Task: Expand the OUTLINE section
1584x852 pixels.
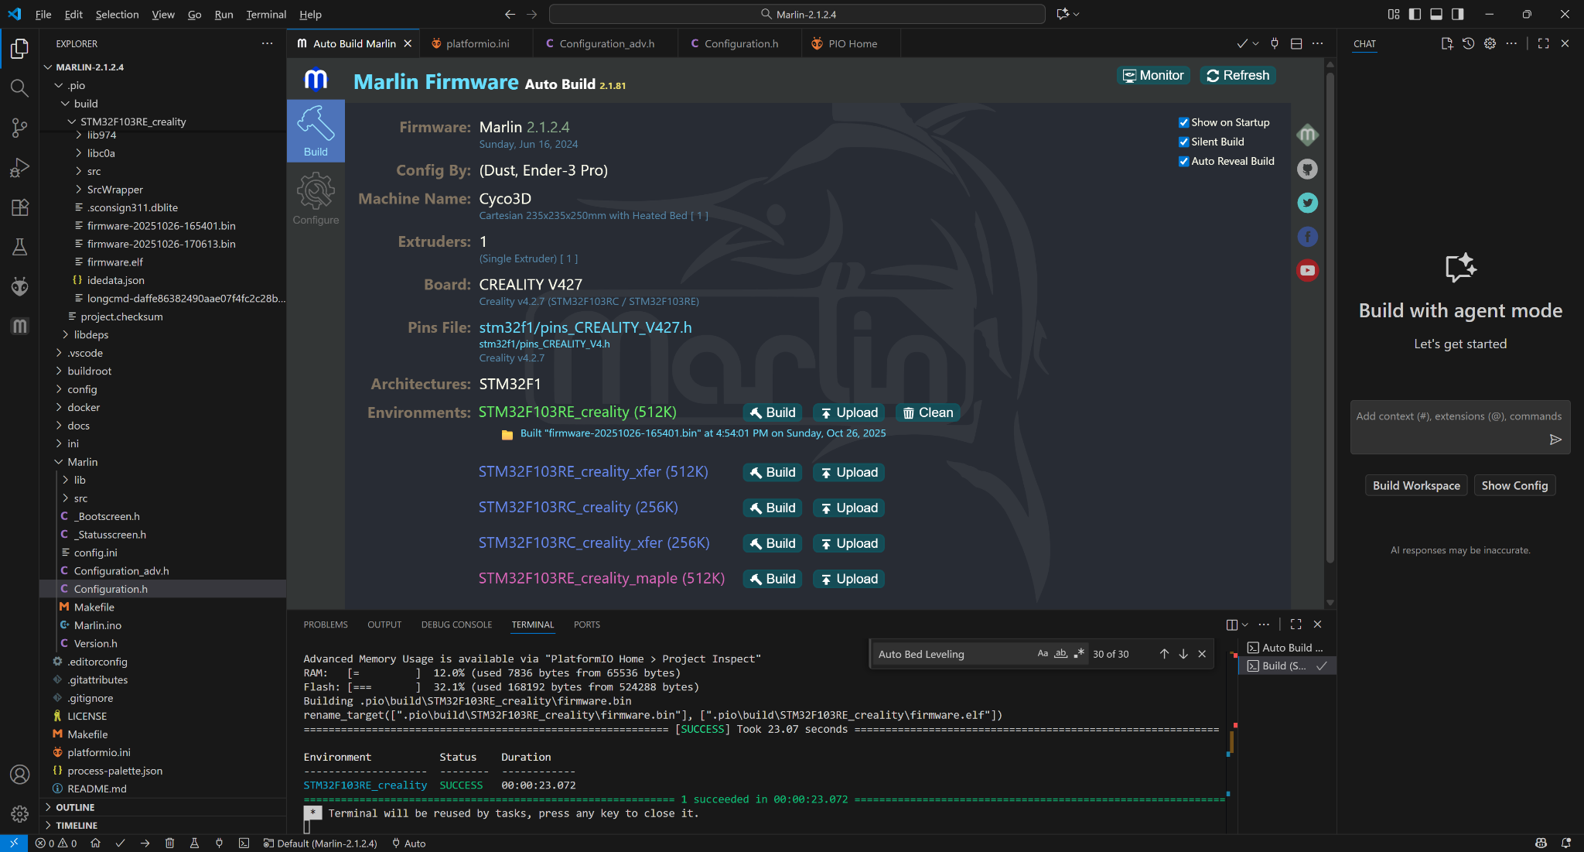Action: pos(75,807)
